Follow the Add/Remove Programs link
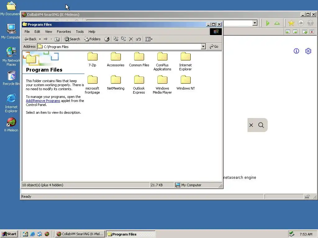This screenshot has width=318, height=238. tap(43, 101)
